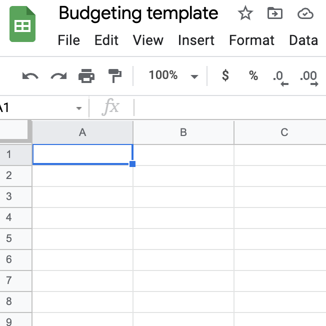326x326 pixels.
Task: Format cell as percent
Action: 253,76
